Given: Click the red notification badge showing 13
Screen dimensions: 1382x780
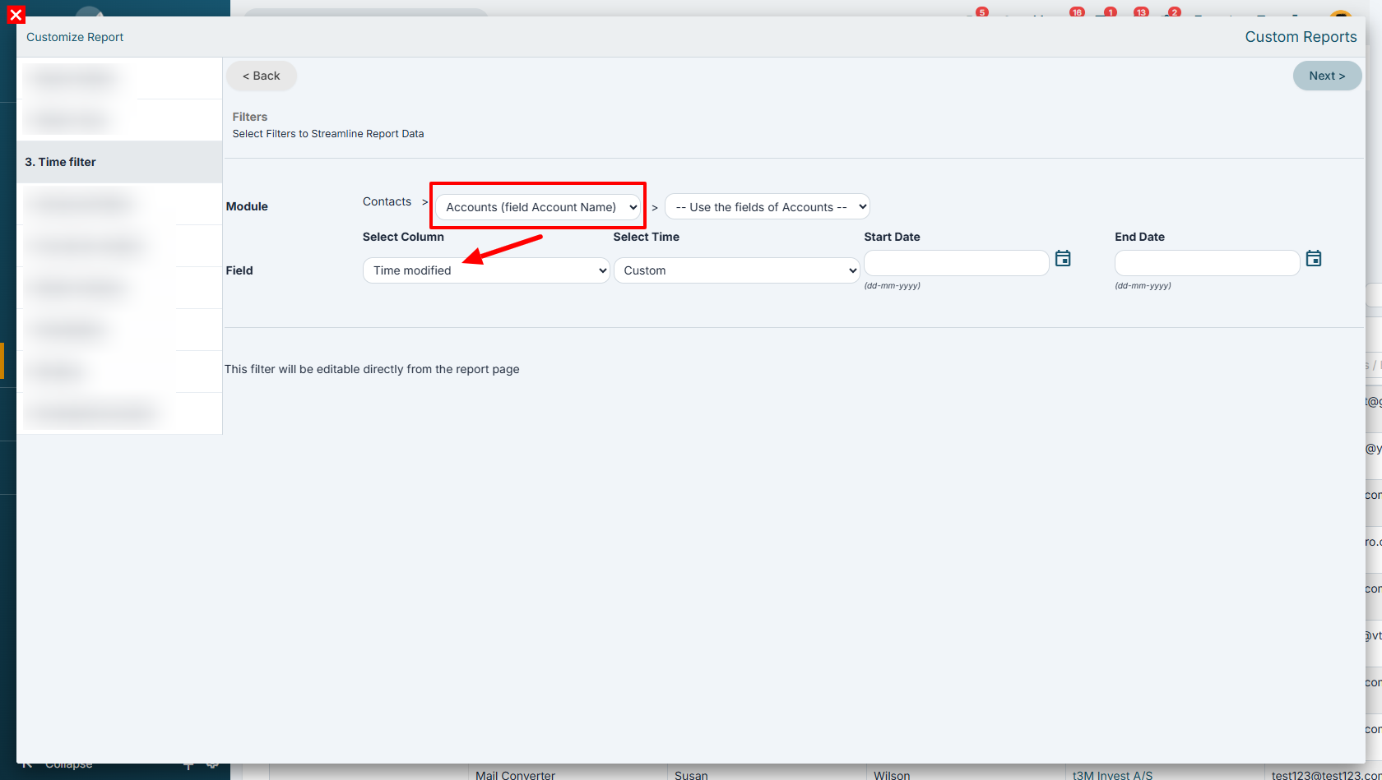Looking at the screenshot, I should (1141, 12).
